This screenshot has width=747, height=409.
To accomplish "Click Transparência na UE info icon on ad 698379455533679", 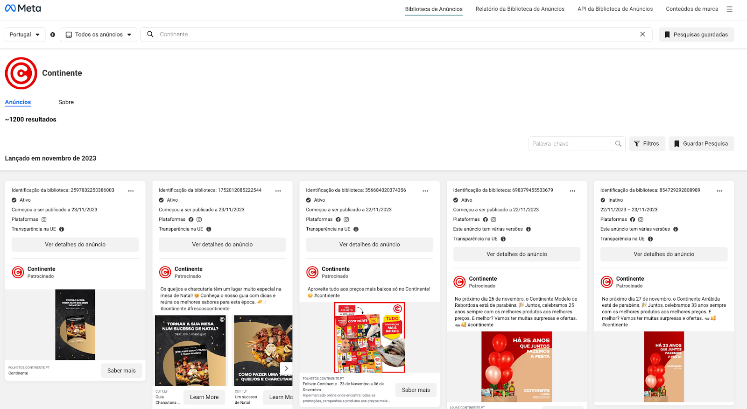I will tap(503, 239).
